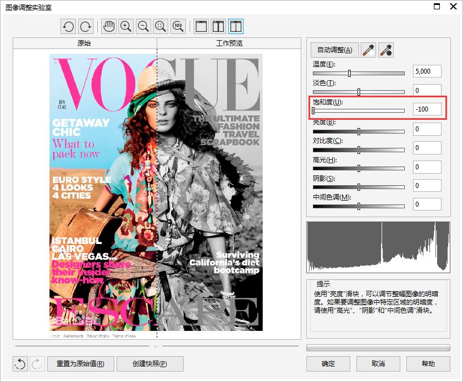
Task: Click the 高光 highlights value field
Action: tap(427, 167)
